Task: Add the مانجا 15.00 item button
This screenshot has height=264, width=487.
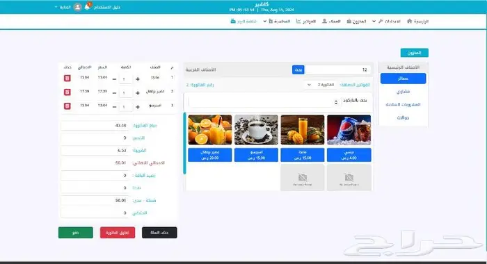Action: pyautogui.click(x=303, y=155)
